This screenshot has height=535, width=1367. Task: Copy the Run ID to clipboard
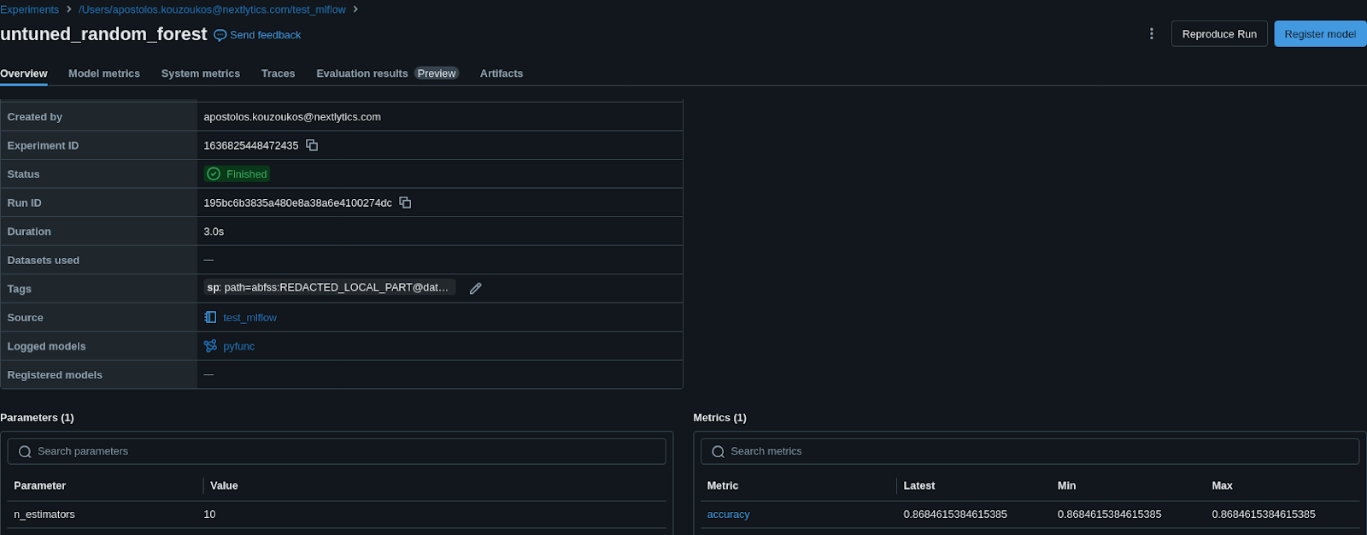(405, 203)
